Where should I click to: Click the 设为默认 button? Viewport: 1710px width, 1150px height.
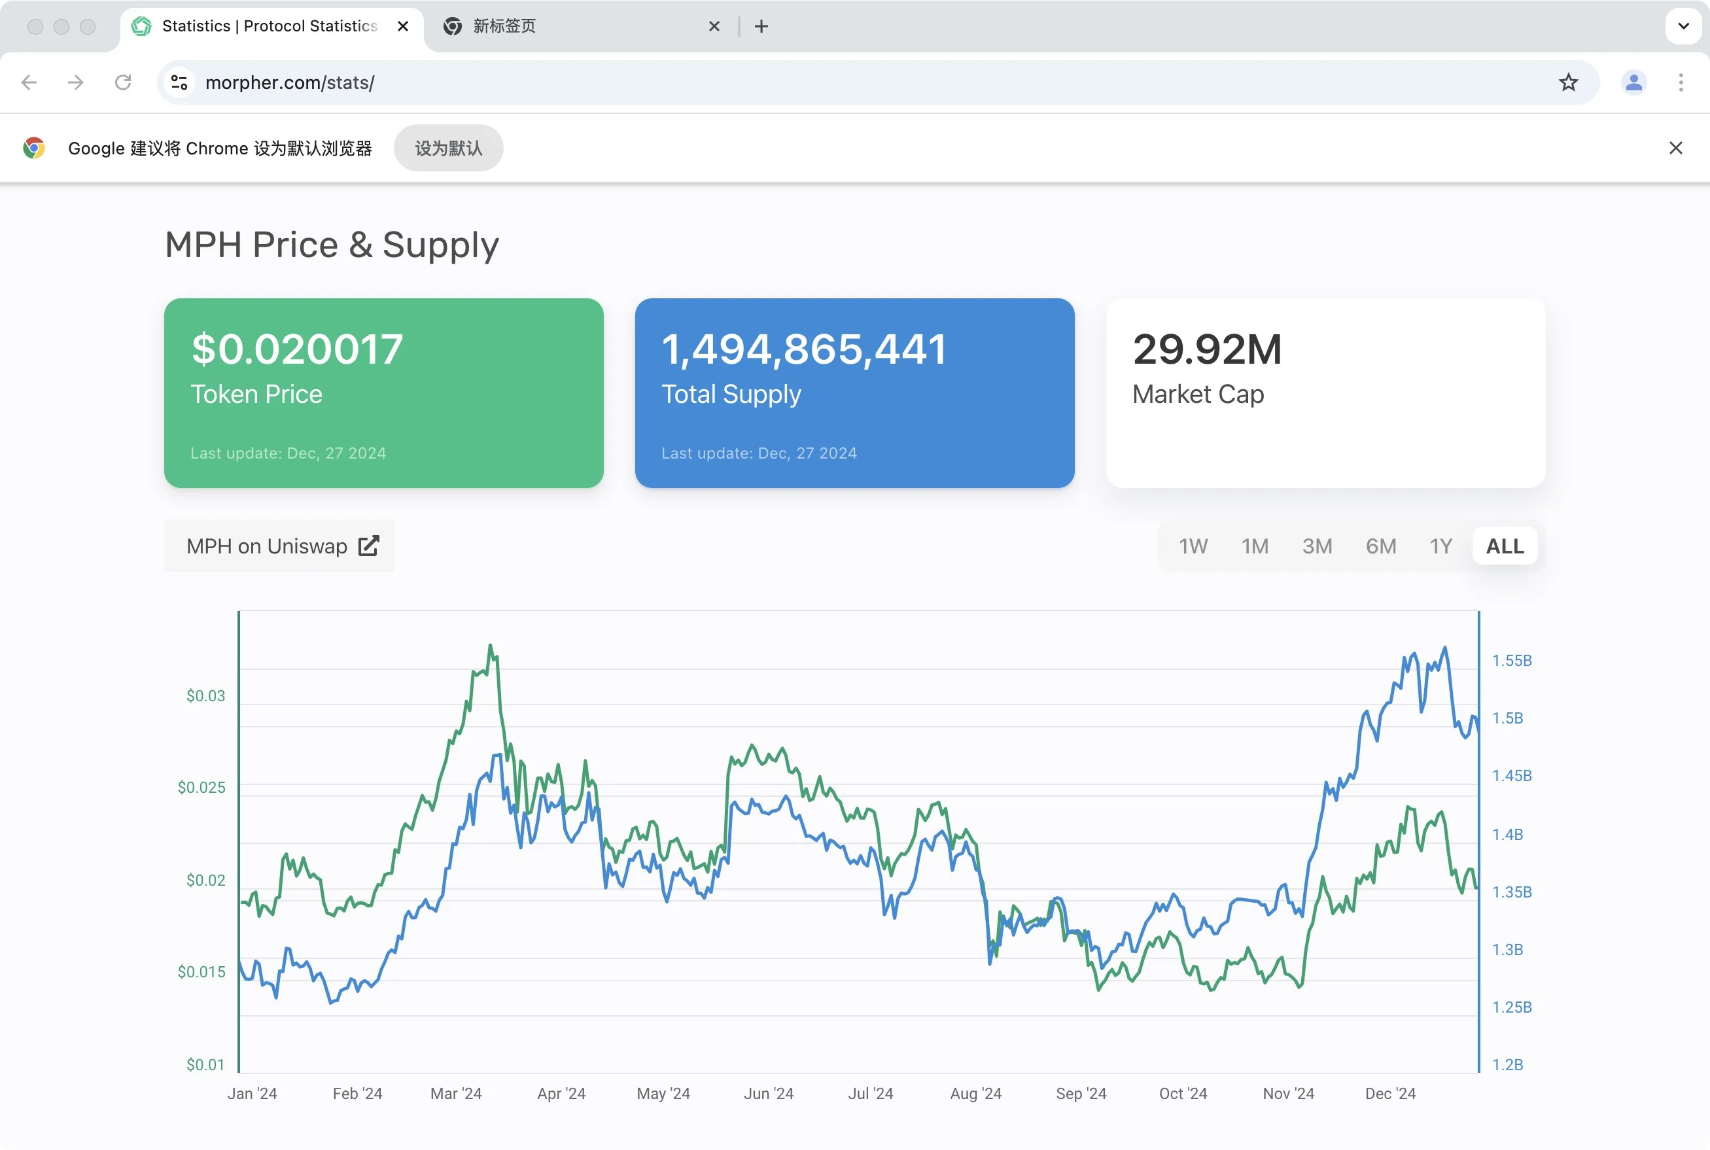tap(449, 148)
